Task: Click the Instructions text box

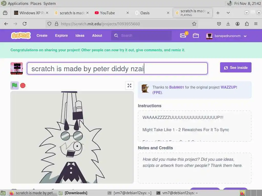Action: 195,126
